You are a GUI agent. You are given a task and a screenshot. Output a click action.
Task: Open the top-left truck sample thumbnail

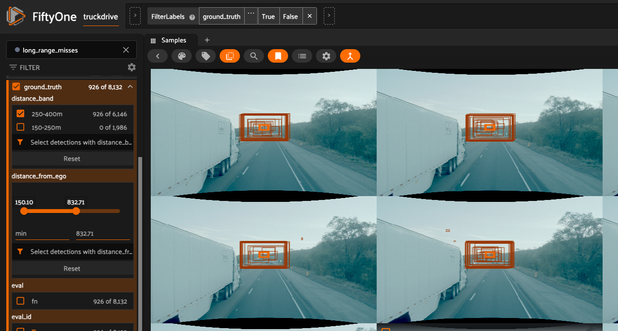click(263, 132)
